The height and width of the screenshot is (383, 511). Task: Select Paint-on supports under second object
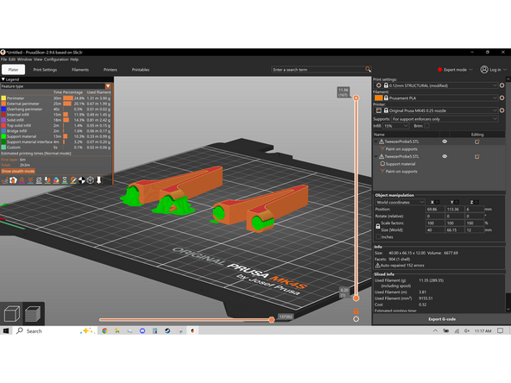coord(401,172)
